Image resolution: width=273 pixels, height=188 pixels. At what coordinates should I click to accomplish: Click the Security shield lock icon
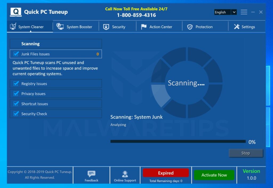106,27
